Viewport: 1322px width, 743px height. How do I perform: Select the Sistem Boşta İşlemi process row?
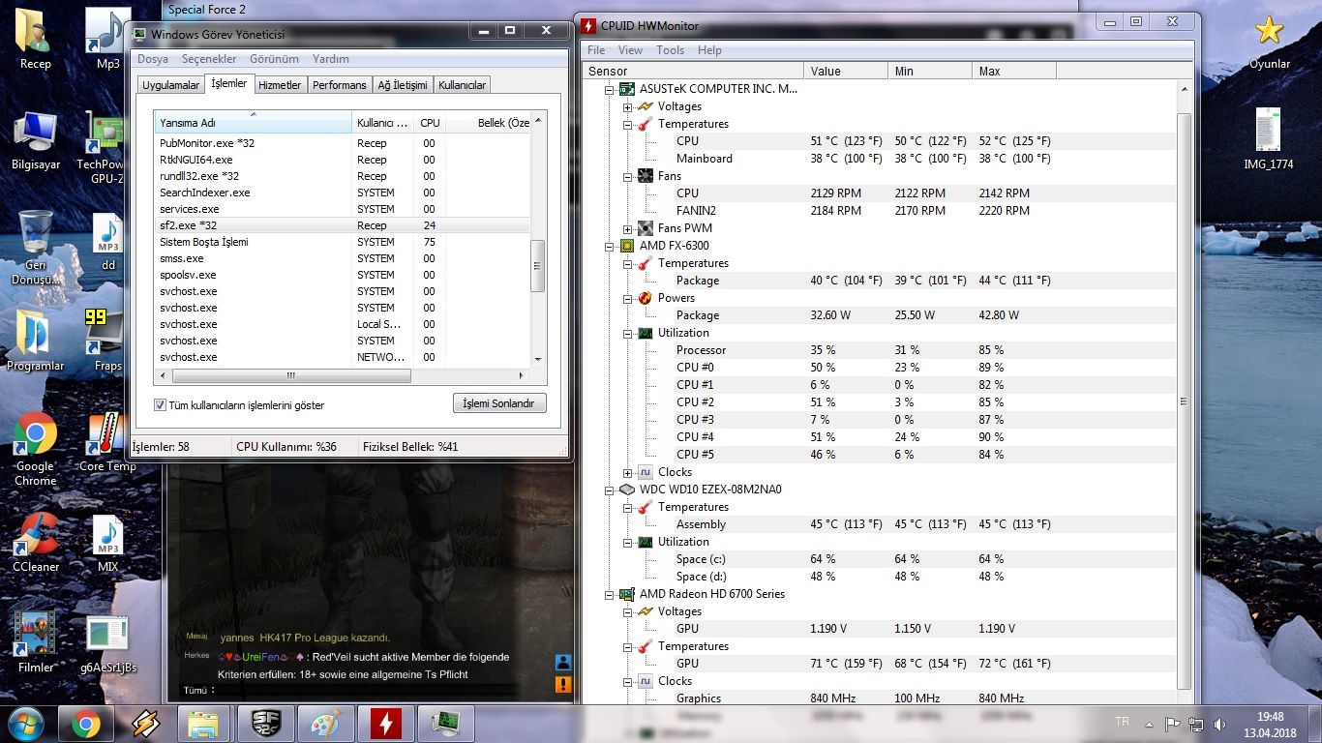coord(343,242)
